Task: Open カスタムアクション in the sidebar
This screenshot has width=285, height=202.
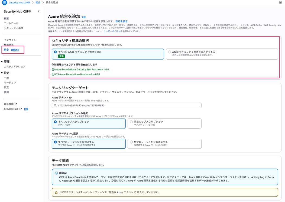Action: [x=15, y=67]
